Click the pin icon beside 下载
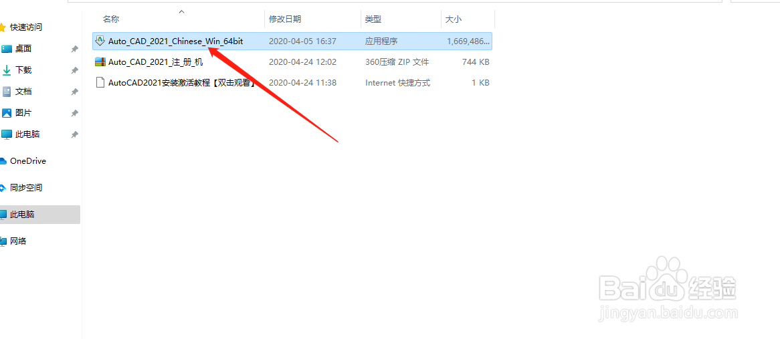The height and width of the screenshot is (339, 780). coord(74,70)
